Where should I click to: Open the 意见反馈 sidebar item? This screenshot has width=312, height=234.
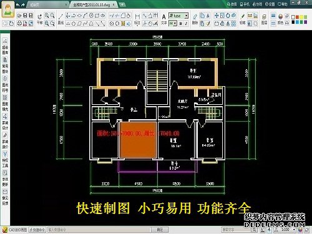click(5, 197)
